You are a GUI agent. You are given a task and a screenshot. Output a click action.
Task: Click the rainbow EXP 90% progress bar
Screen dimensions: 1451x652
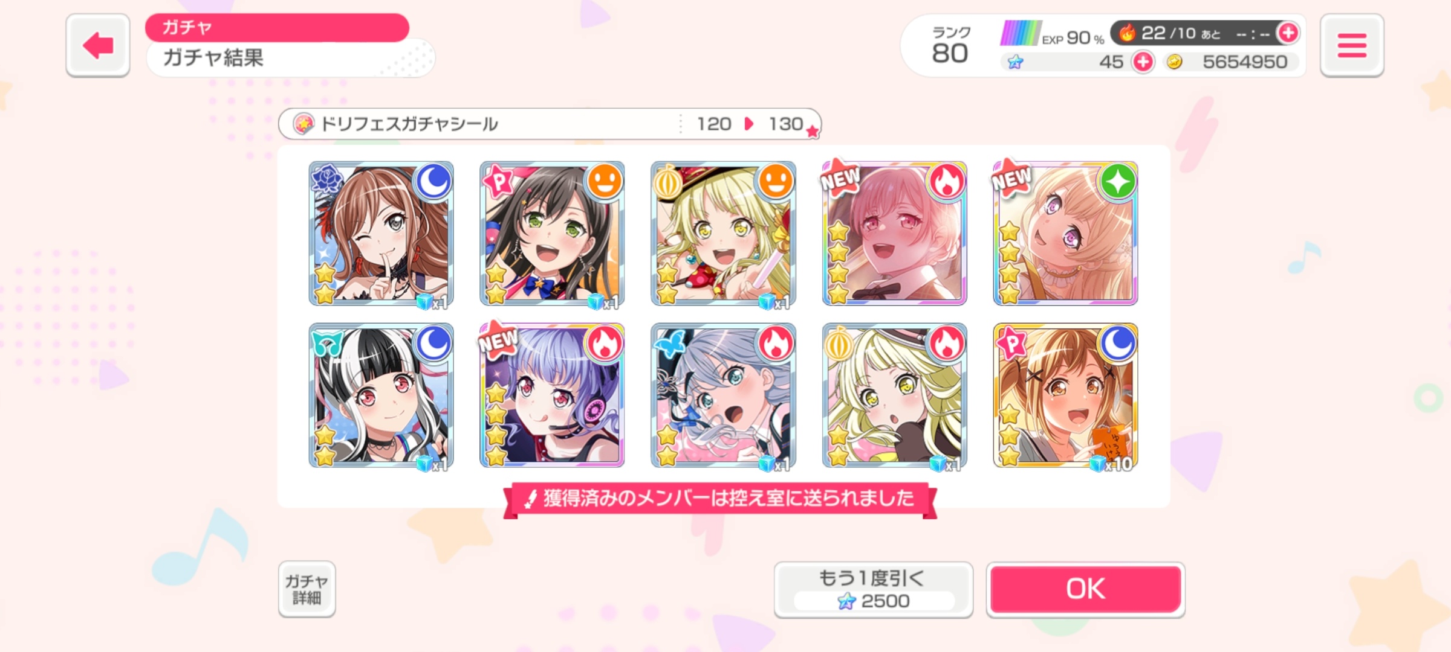click(x=1020, y=33)
